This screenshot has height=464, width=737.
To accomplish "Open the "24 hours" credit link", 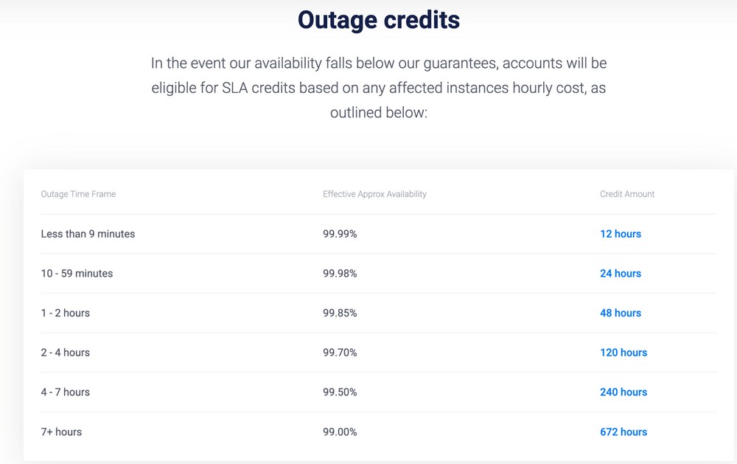I will click(620, 274).
